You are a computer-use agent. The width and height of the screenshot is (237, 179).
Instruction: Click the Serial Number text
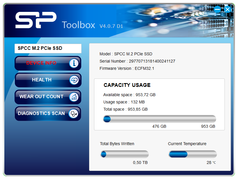tap(137, 61)
